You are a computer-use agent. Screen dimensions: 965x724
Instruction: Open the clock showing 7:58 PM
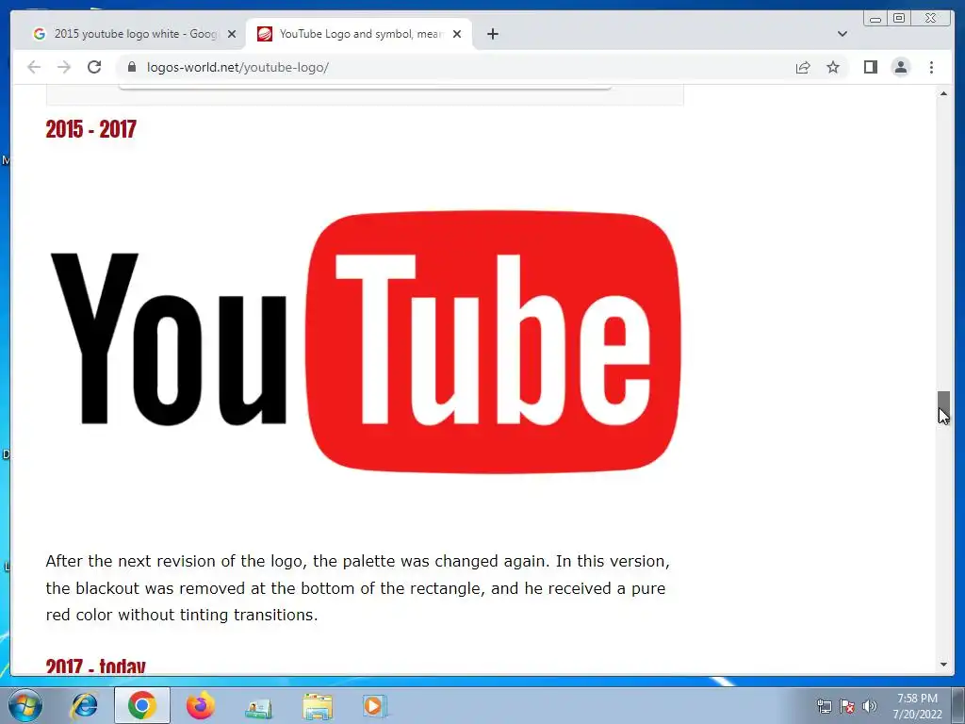point(917,706)
